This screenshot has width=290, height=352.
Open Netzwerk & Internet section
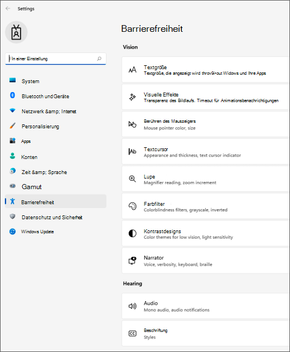[56, 111]
